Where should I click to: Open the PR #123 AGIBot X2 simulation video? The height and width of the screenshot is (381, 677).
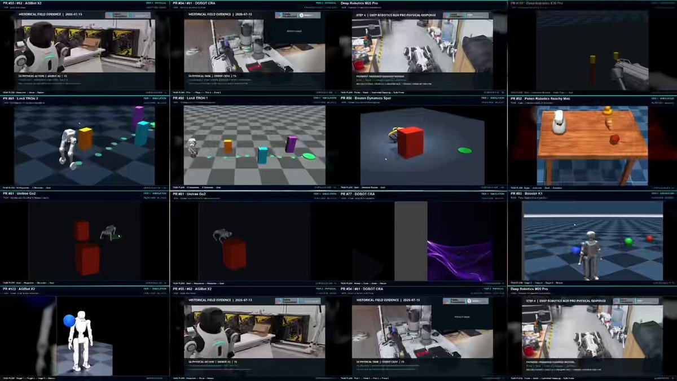tap(85, 334)
